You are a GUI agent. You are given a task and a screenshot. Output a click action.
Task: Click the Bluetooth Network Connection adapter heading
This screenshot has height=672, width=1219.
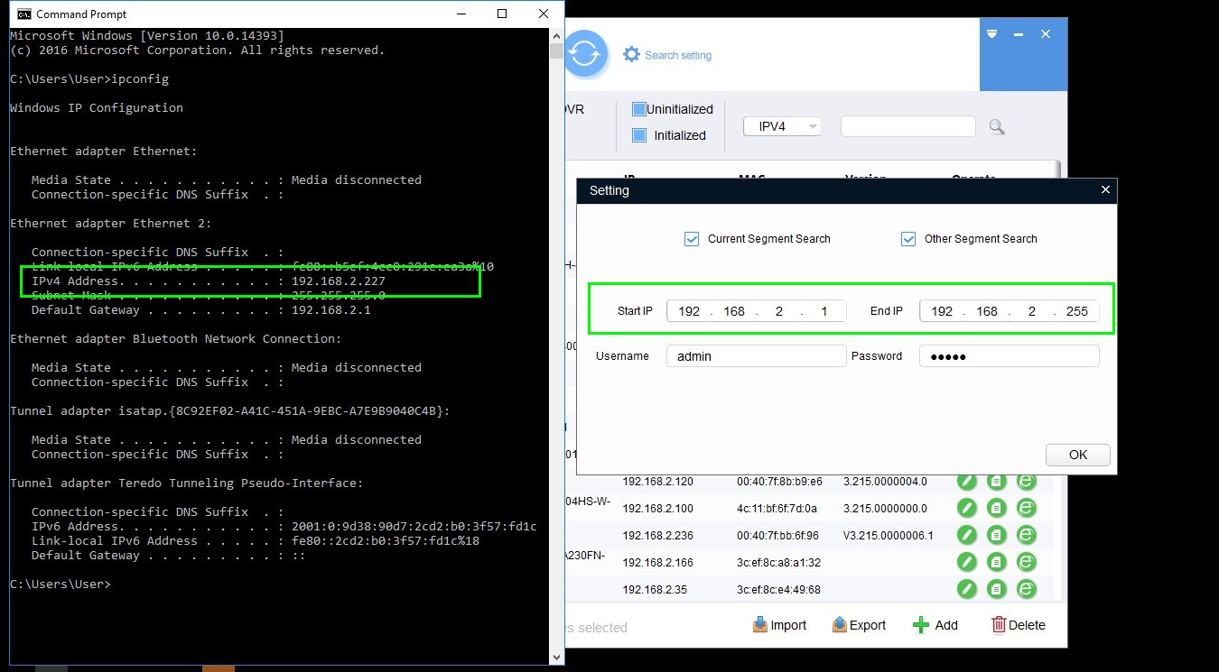[x=176, y=339]
